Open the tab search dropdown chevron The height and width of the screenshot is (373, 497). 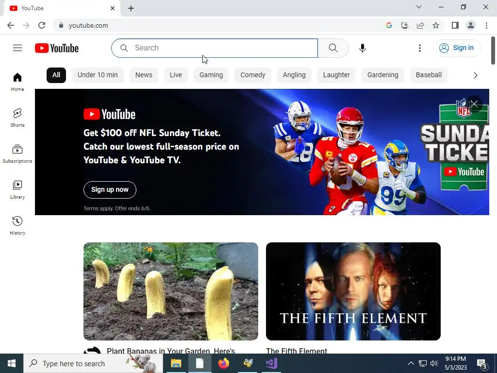tap(419, 7)
